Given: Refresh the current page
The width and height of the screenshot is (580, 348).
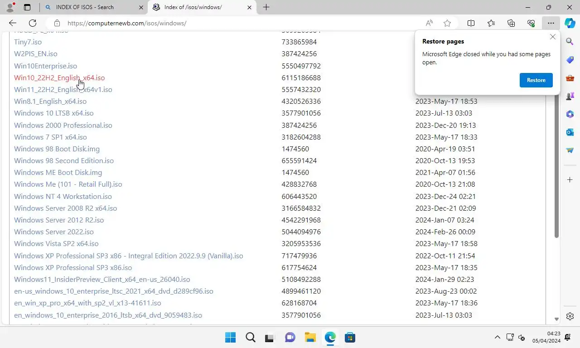Looking at the screenshot, I should (33, 23).
